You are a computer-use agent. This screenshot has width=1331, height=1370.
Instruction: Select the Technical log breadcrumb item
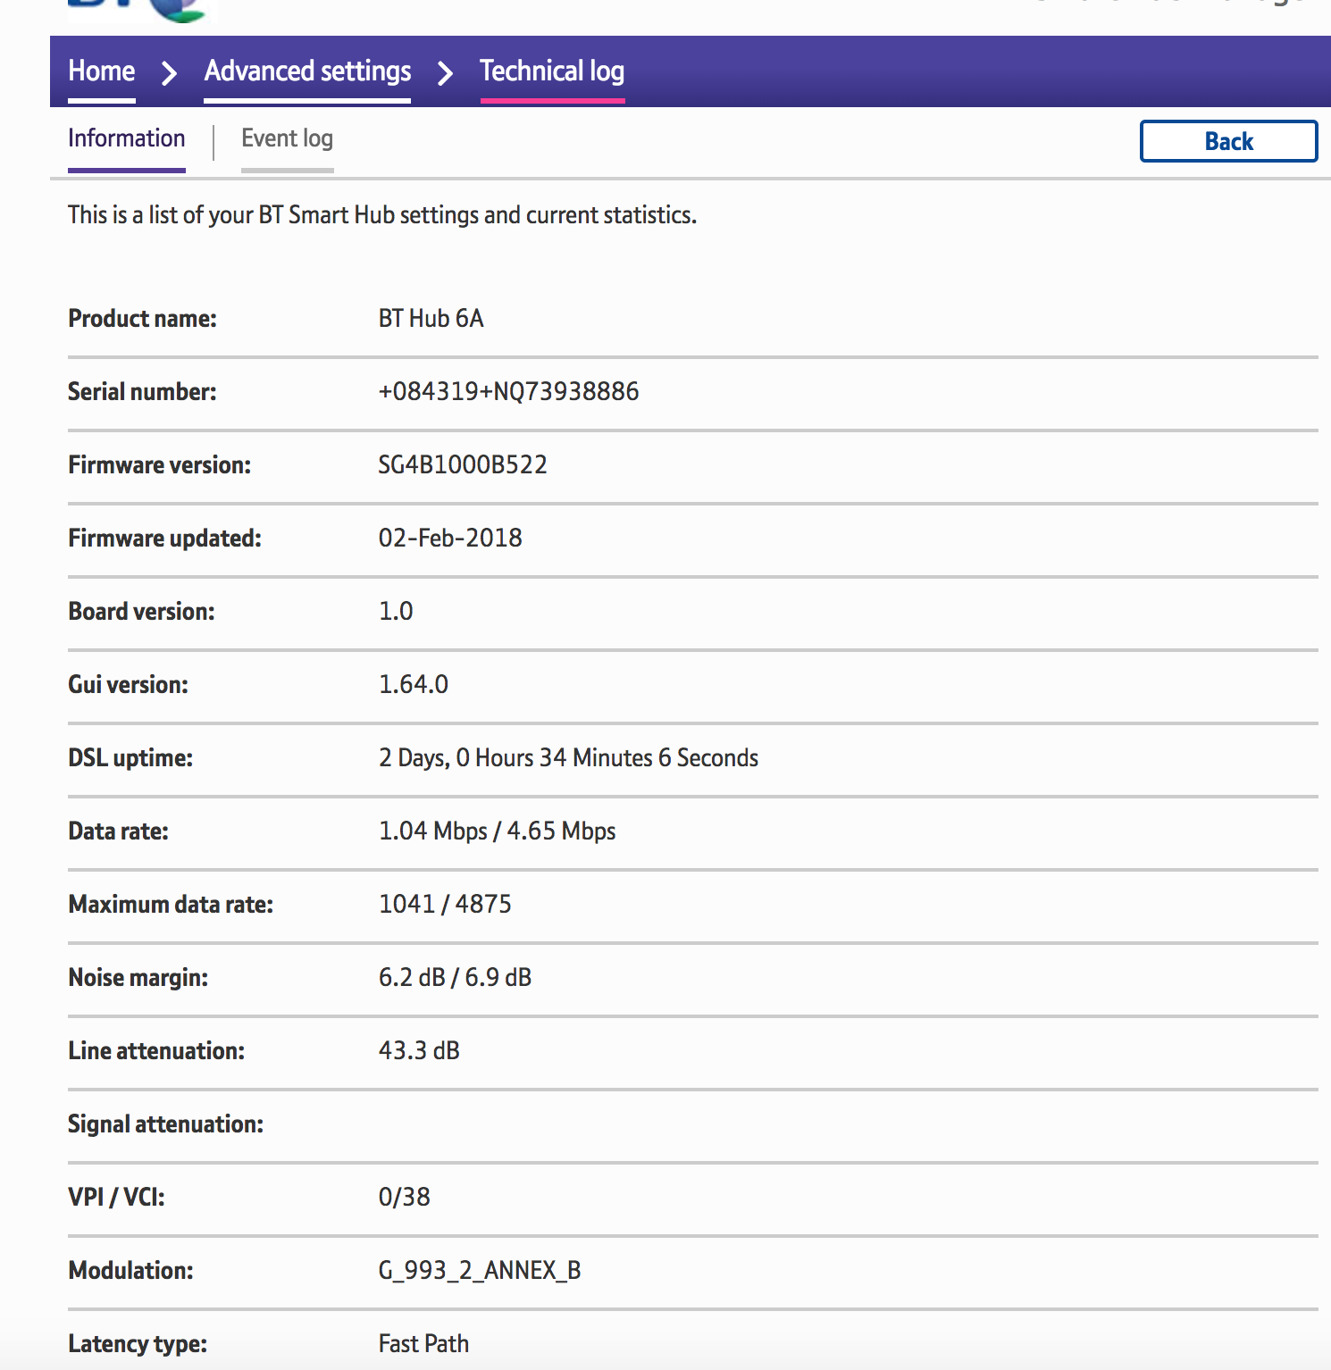[552, 71]
